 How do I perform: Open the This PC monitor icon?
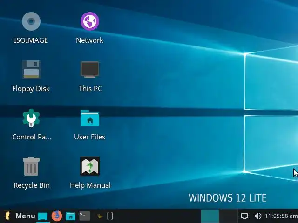(90, 70)
